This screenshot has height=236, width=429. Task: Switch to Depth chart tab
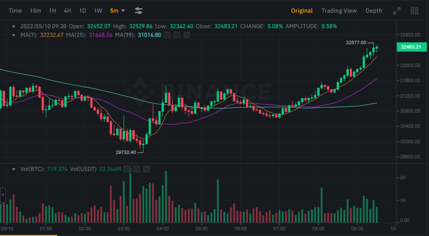pyautogui.click(x=374, y=10)
